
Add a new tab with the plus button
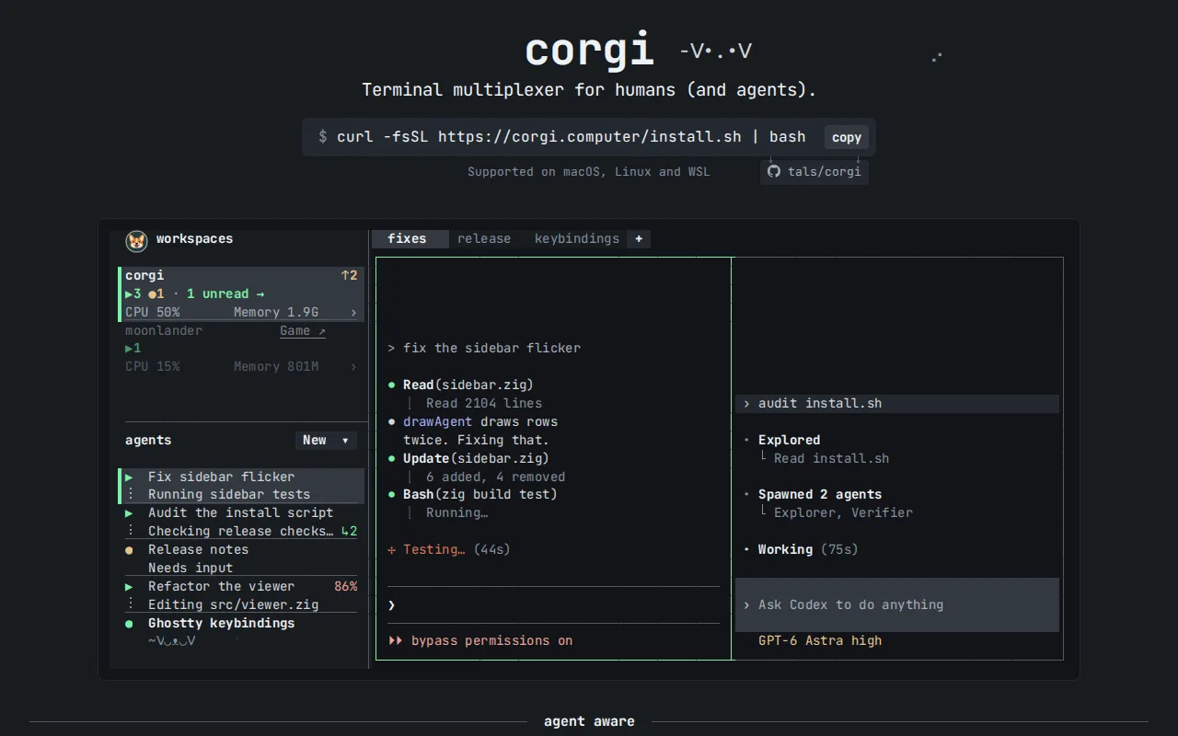(639, 239)
